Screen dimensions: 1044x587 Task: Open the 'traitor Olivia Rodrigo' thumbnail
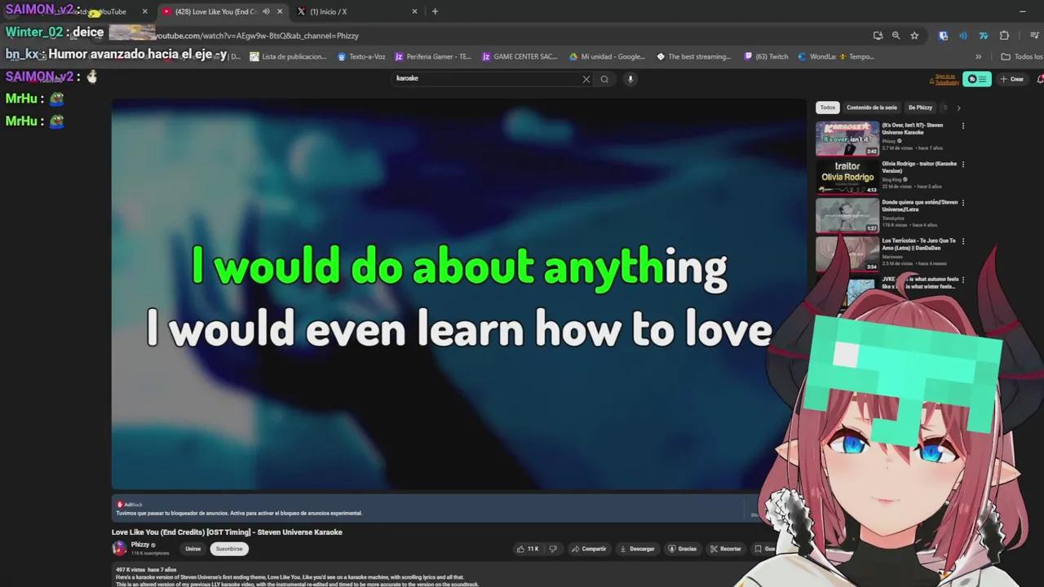pyautogui.click(x=847, y=177)
